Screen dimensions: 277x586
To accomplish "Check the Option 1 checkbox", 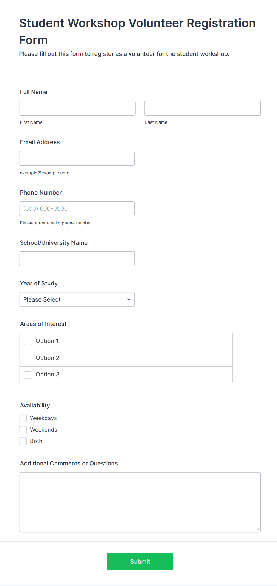I will coord(28,341).
